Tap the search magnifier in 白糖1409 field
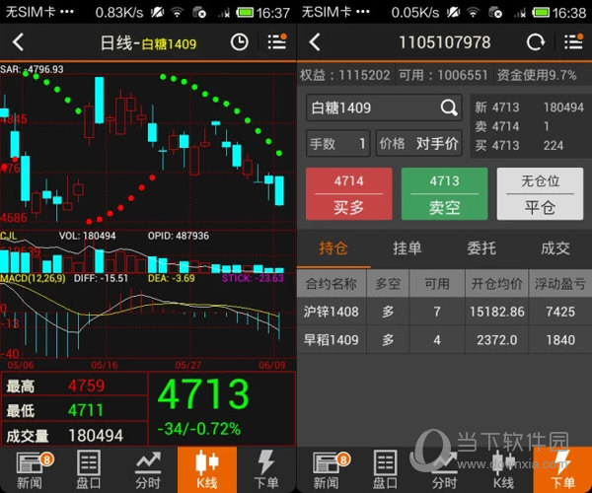592x493 pixels. [449, 107]
